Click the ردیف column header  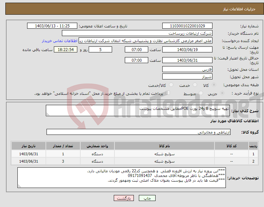click(253, 146)
